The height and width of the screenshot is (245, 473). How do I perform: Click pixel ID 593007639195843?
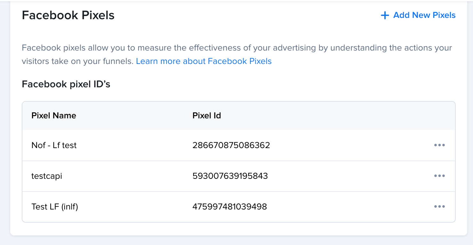[230, 176]
